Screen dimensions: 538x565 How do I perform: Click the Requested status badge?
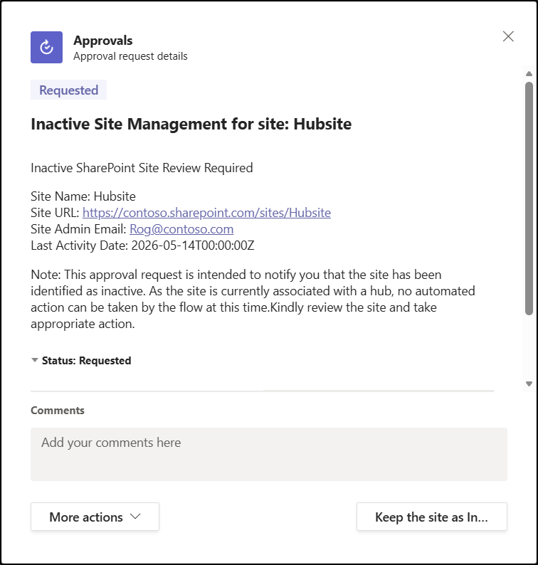click(x=68, y=90)
